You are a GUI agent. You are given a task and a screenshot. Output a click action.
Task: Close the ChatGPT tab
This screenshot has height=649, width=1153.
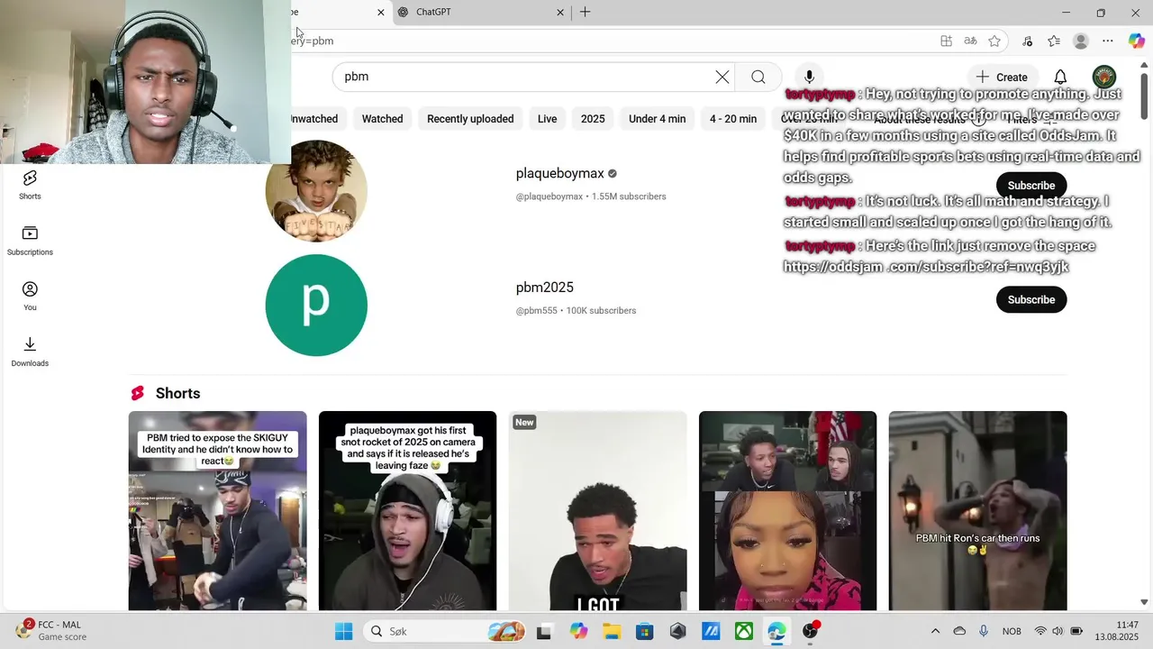(560, 13)
